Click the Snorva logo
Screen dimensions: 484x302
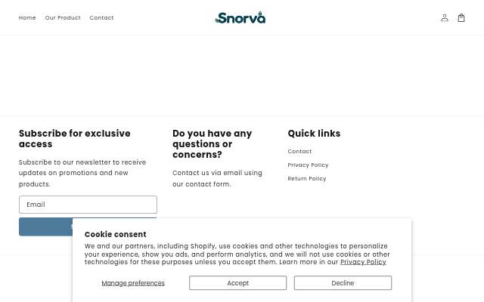[x=240, y=17]
